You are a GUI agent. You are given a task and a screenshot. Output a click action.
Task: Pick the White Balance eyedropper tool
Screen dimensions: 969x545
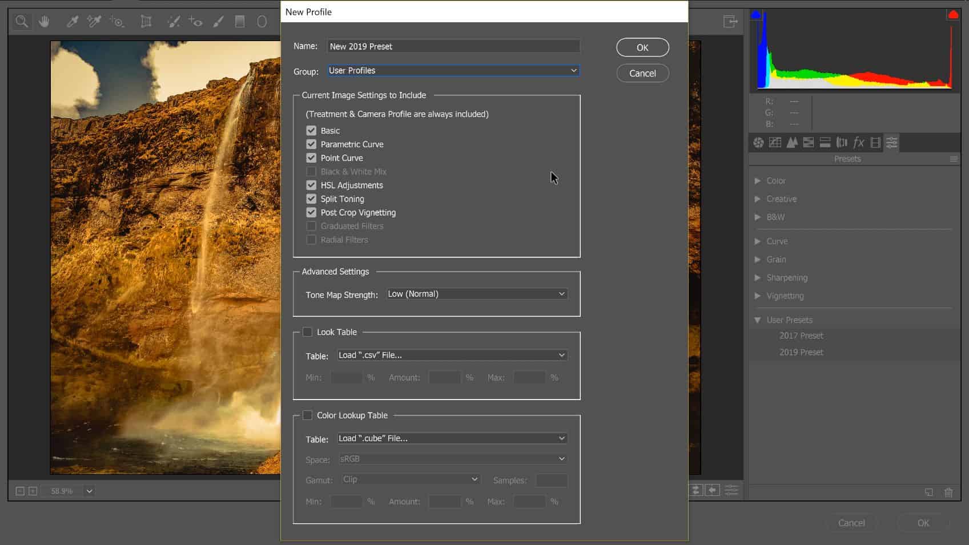73,22
